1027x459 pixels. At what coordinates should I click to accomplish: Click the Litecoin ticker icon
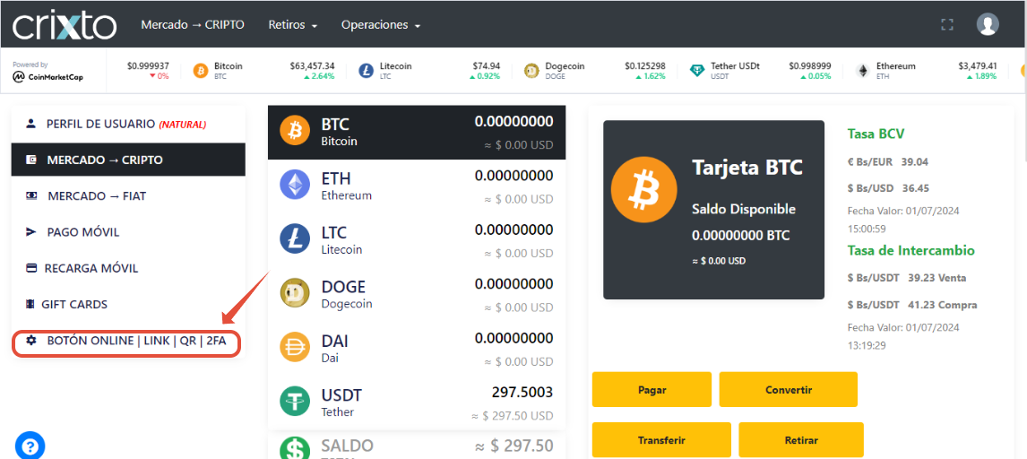point(367,71)
